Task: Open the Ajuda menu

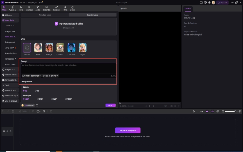Action: click(x=41, y=2)
